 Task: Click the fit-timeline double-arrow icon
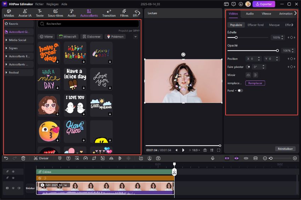point(256,158)
